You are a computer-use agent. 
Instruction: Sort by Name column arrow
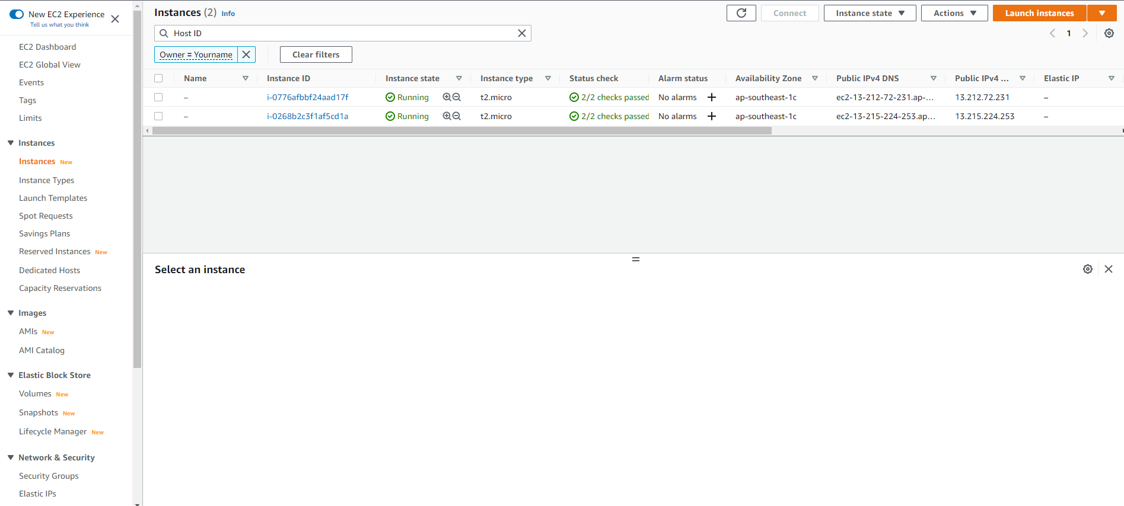245,78
